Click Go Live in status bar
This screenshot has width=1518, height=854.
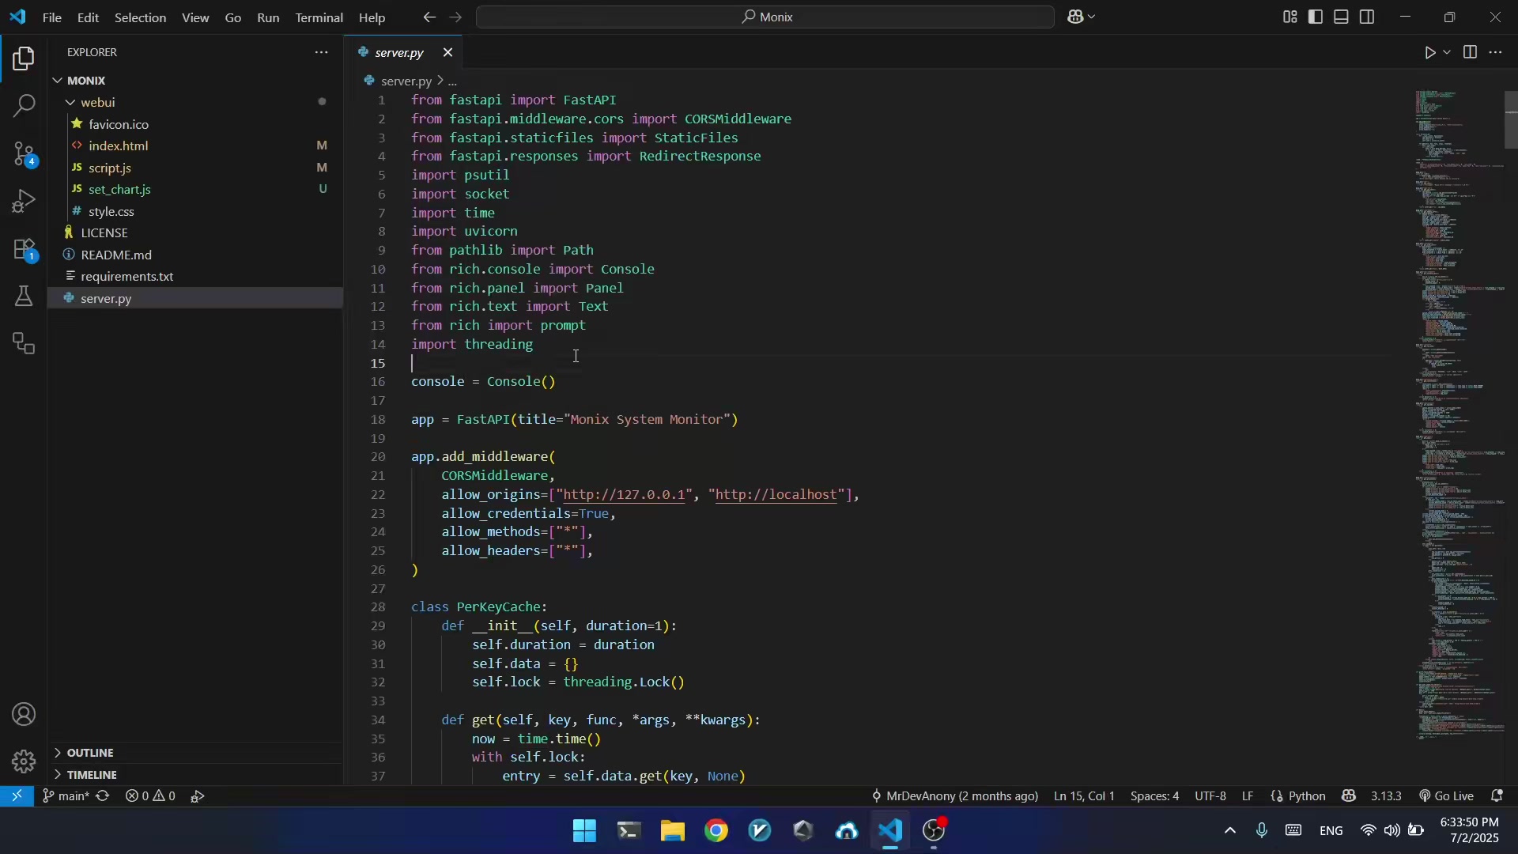pyautogui.click(x=1447, y=796)
